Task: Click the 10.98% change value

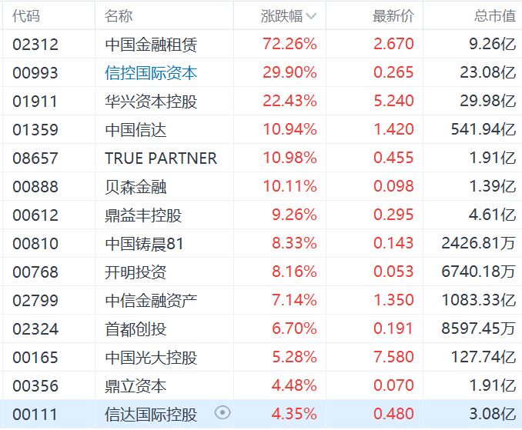Action: coord(289,158)
